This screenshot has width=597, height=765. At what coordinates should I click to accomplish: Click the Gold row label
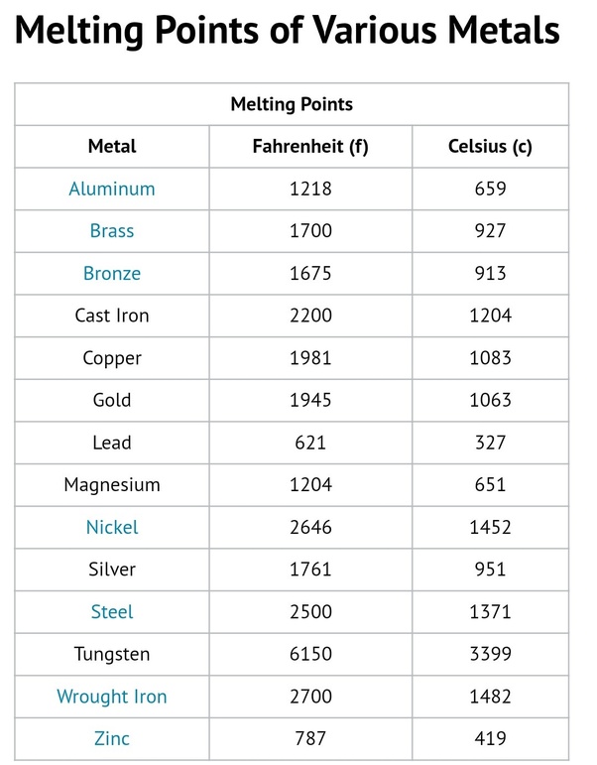click(112, 401)
